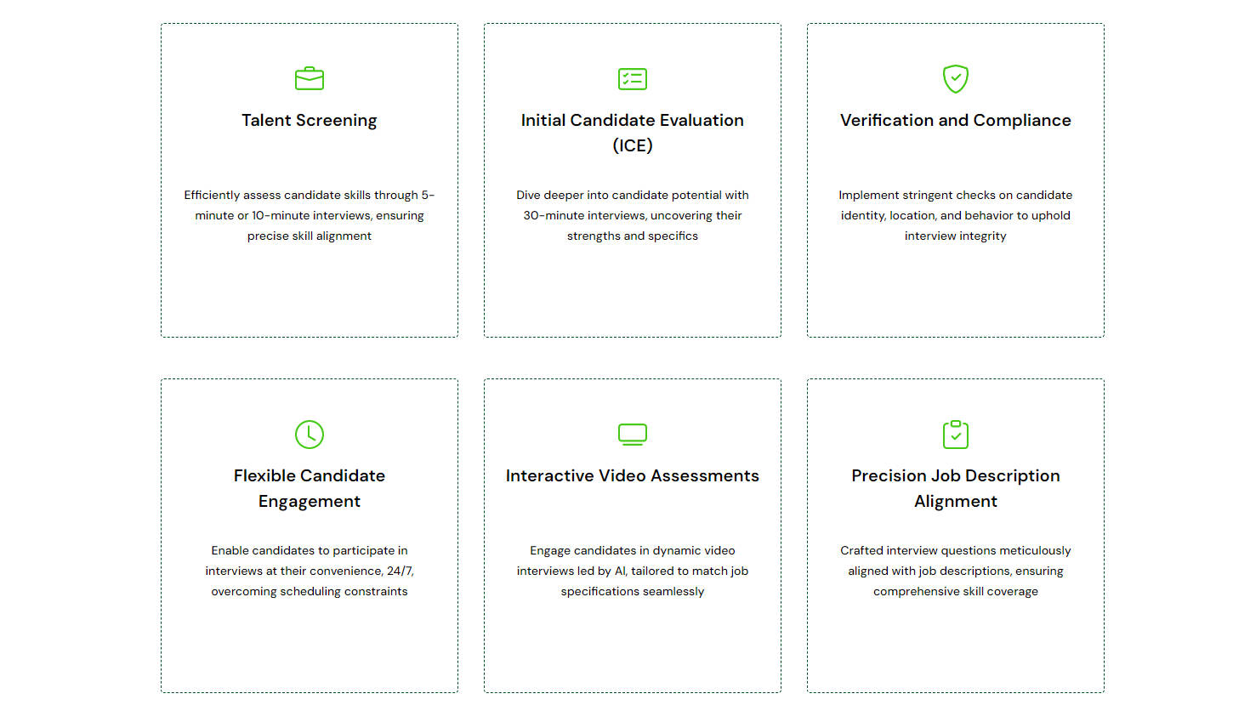The width and height of the screenshot is (1233, 705).
Task: Click the AI-led video interviews description
Action: coord(633,571)
